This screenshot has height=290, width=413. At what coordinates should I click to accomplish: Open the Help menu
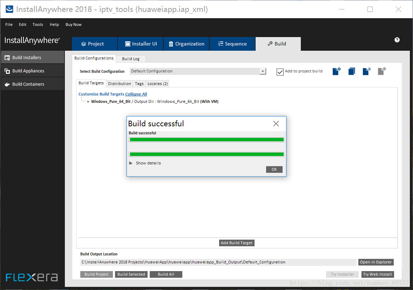coord(54,24)
